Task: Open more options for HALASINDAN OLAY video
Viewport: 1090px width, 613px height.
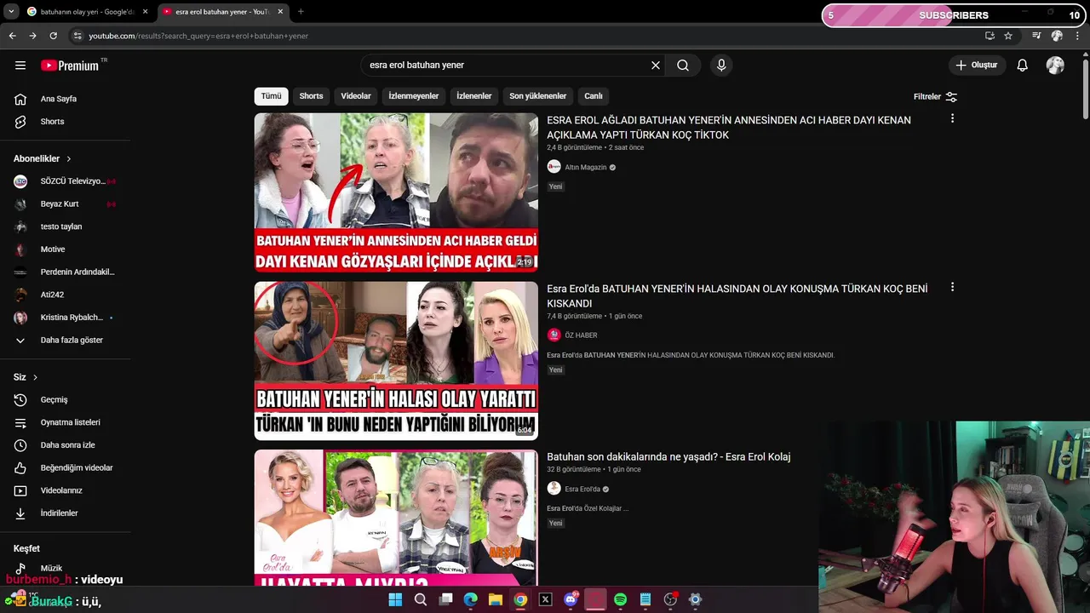Action: (952, 288)
